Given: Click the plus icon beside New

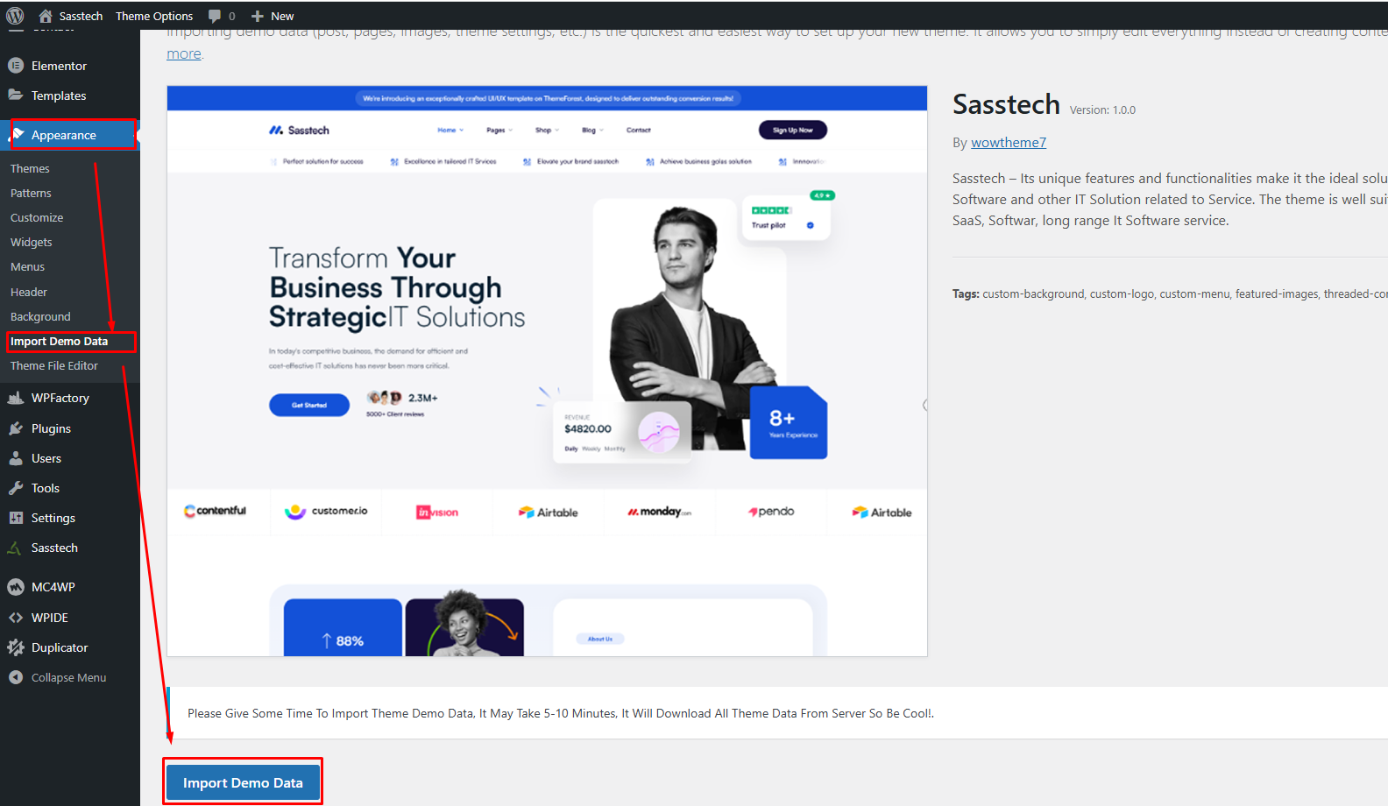Looking at the screenshot, I should [258, 16].
